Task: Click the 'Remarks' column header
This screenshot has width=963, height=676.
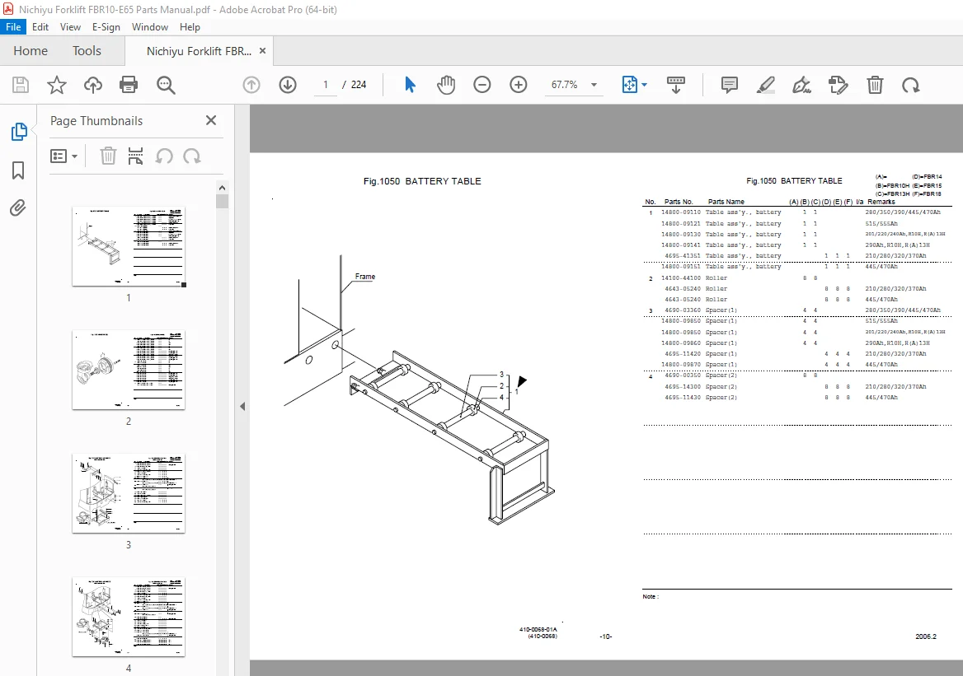Action: point(881,202)
